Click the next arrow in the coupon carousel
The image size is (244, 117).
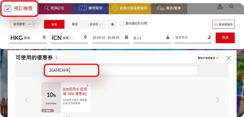218,100
